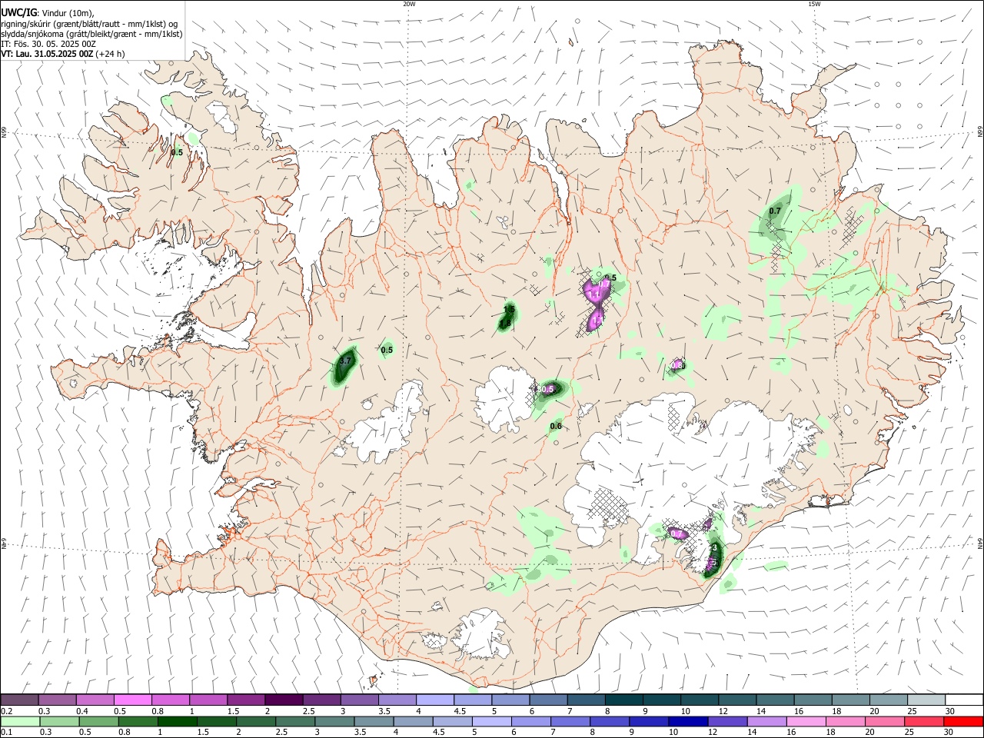Click the rigning/skúrir legend description line
Screen dimensions: 984x738
point(89,23)
